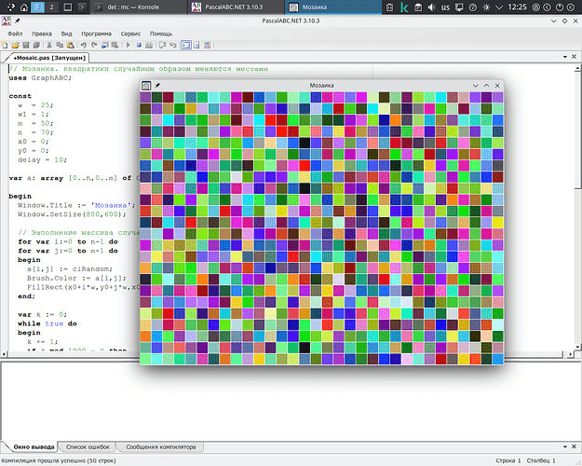Open the Вид menu

(66, 34)
